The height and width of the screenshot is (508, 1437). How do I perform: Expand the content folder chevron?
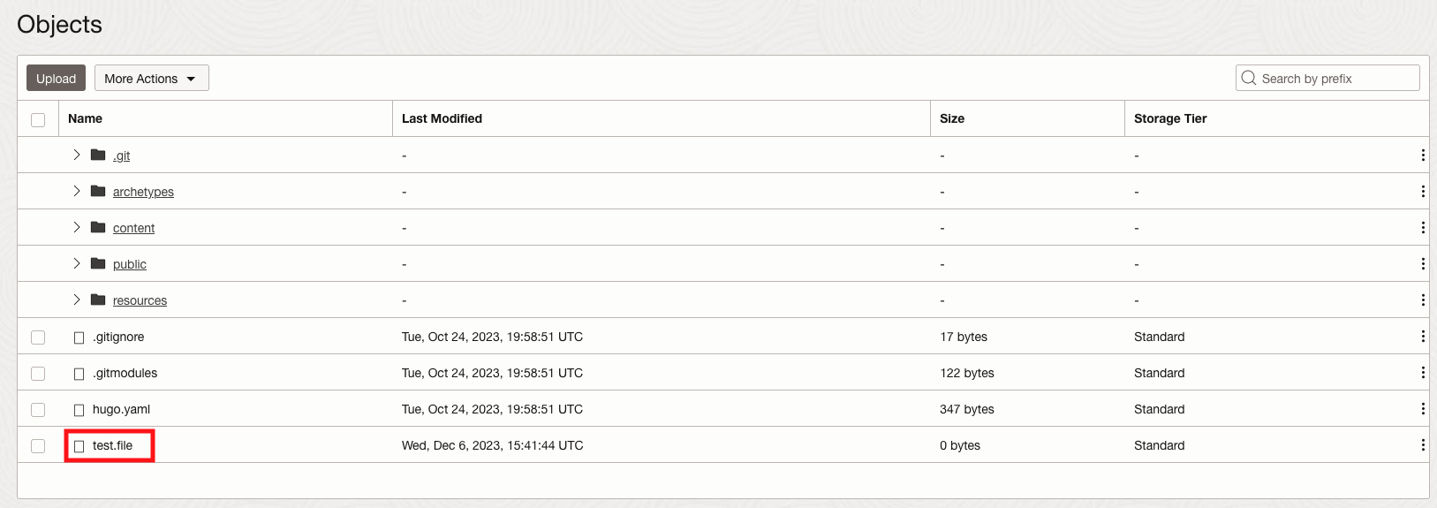[x=77, y=228]
